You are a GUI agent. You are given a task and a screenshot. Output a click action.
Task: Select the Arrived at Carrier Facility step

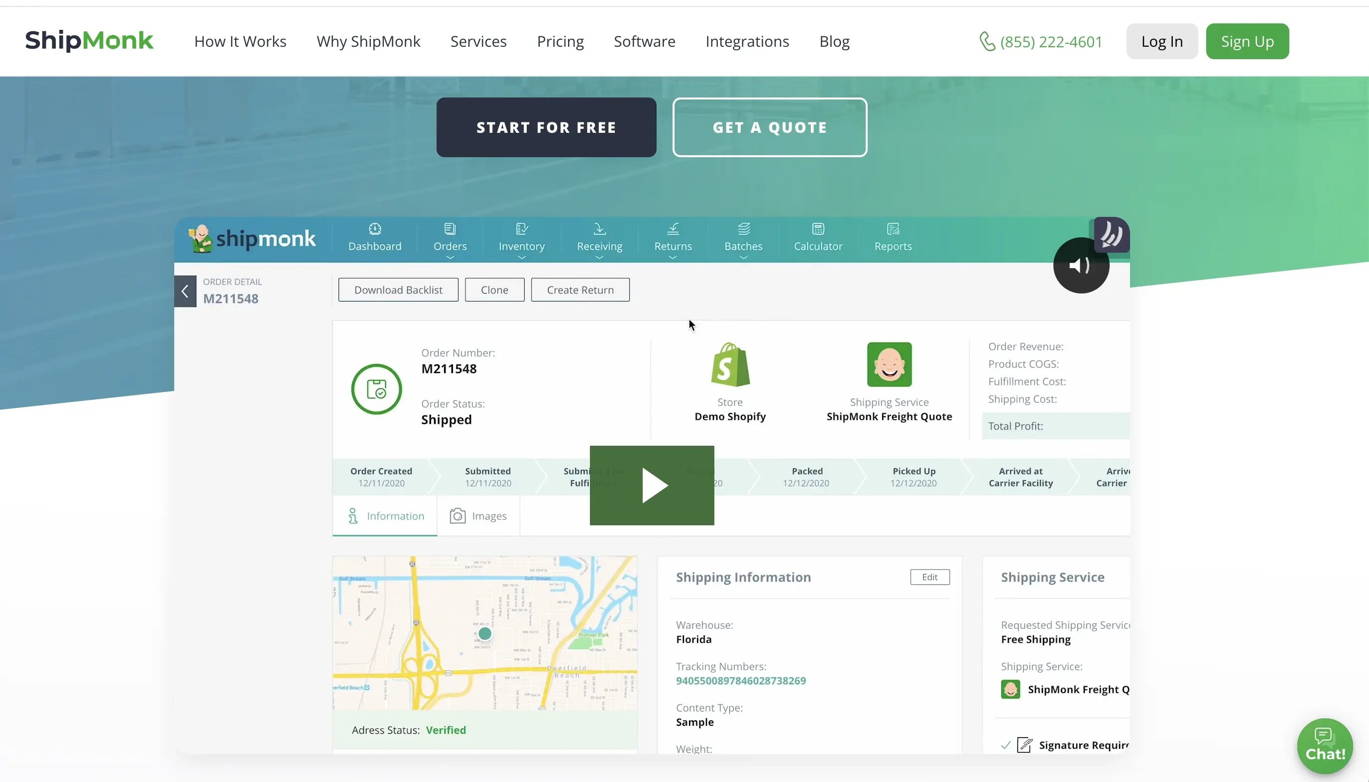(x=1021, y=477)
